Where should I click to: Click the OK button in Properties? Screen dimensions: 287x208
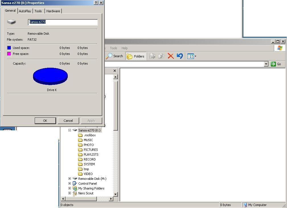click(45, 121)
